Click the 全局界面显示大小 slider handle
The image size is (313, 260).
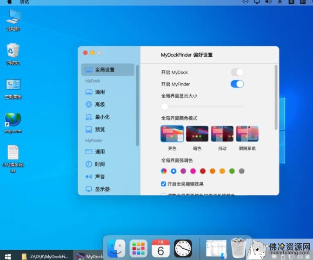click(165, 107)
